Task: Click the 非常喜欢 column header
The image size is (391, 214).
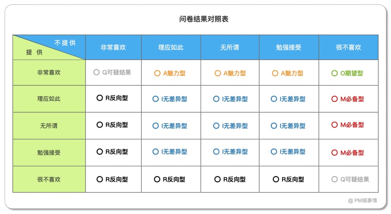Action: tap(113, 47)
